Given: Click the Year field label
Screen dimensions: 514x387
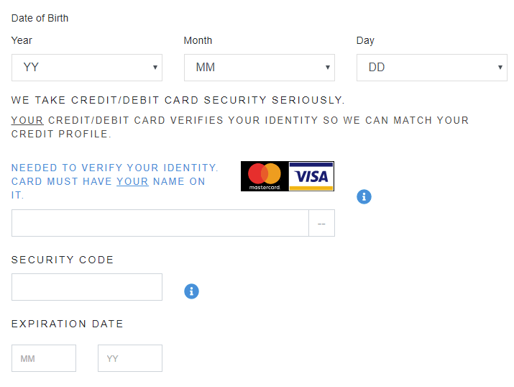Looking at the screenshot, I should [x=22, y=40].
